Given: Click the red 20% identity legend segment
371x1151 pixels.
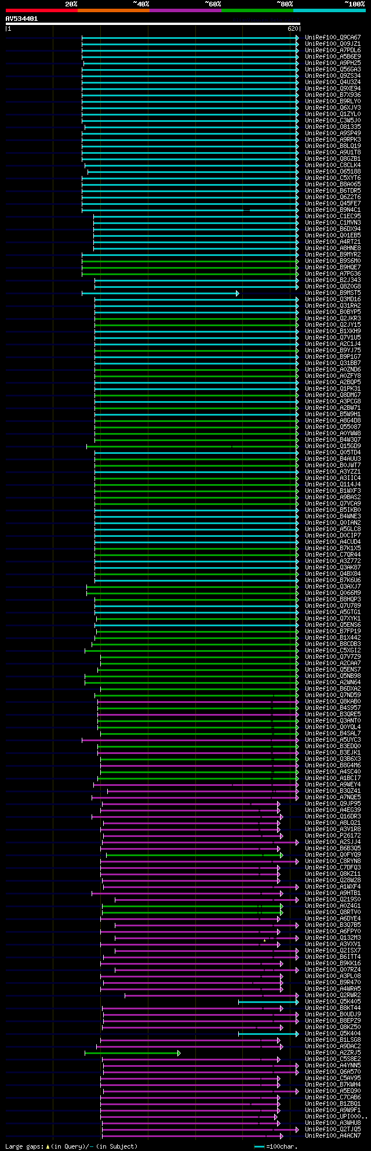Looking at the screenshot, I should [41, 10].
